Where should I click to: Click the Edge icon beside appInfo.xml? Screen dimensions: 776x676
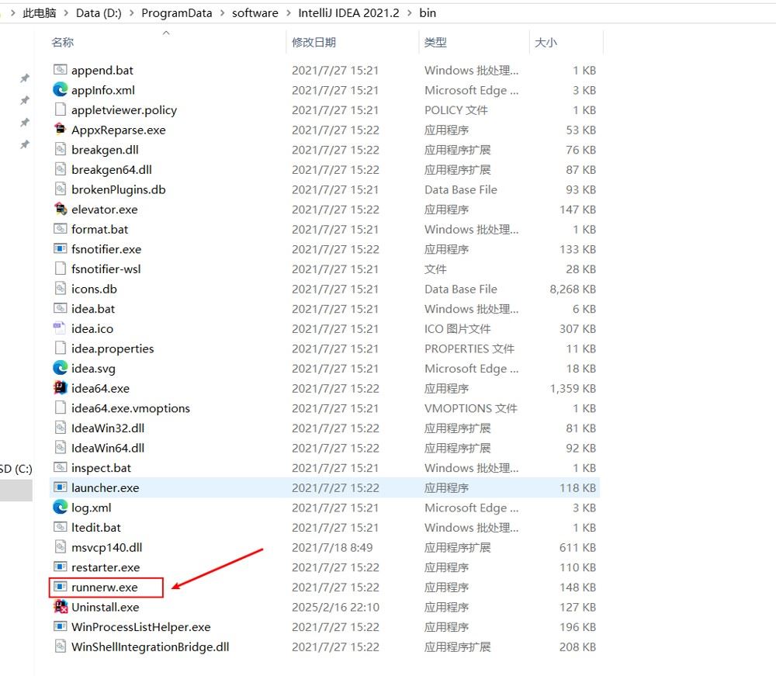60,89
